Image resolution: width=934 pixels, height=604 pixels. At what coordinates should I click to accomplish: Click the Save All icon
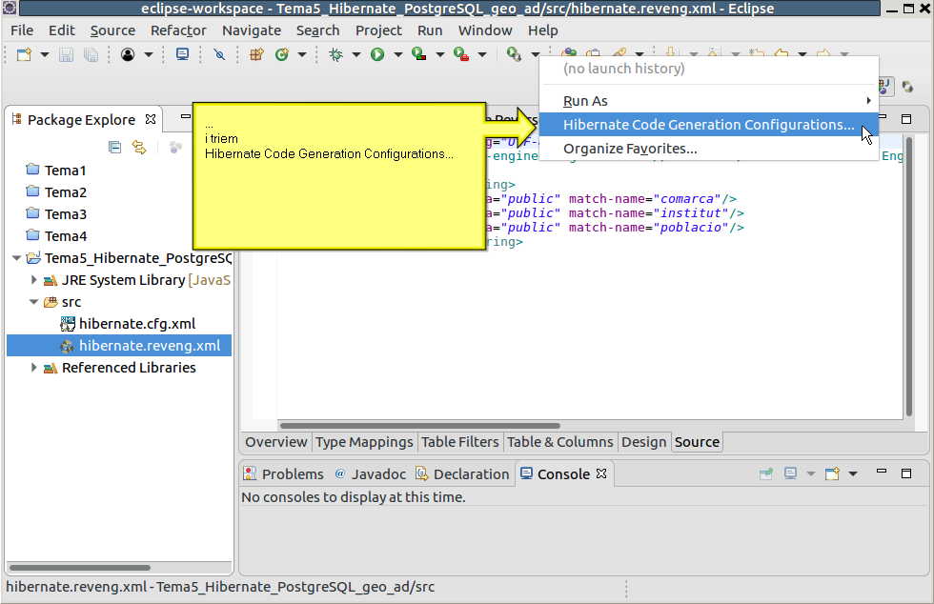click(91, 55)
